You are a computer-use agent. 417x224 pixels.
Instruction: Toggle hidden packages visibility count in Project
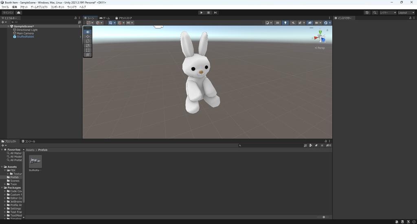pos(329,145)
